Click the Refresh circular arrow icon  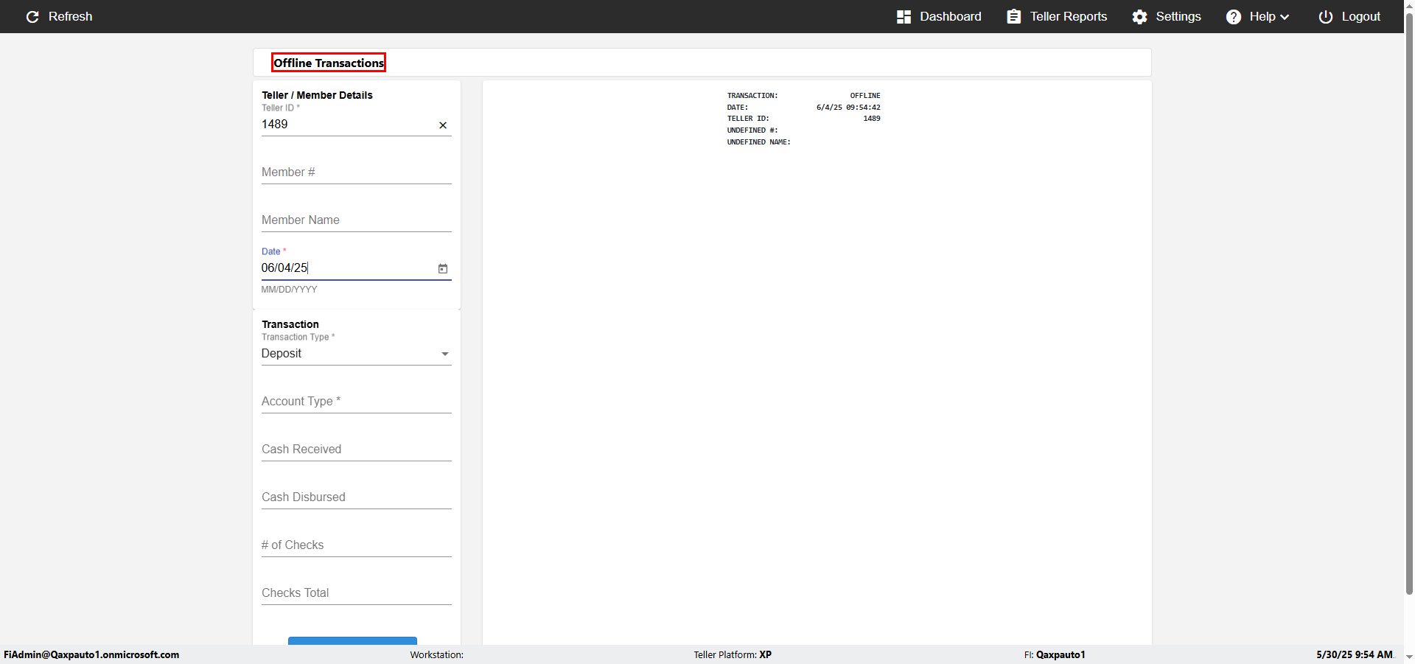[32, 16]
